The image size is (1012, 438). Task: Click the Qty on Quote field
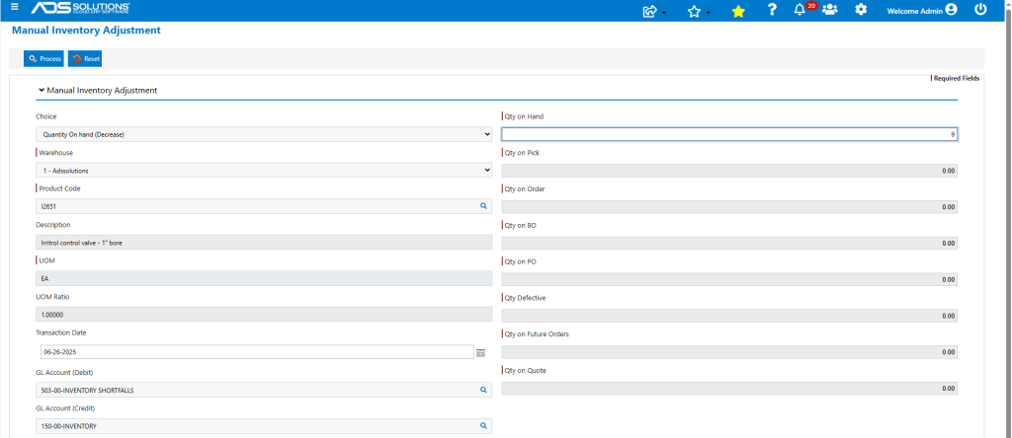[729, 389]
